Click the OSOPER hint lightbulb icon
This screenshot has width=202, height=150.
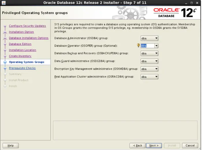[138, 45]
